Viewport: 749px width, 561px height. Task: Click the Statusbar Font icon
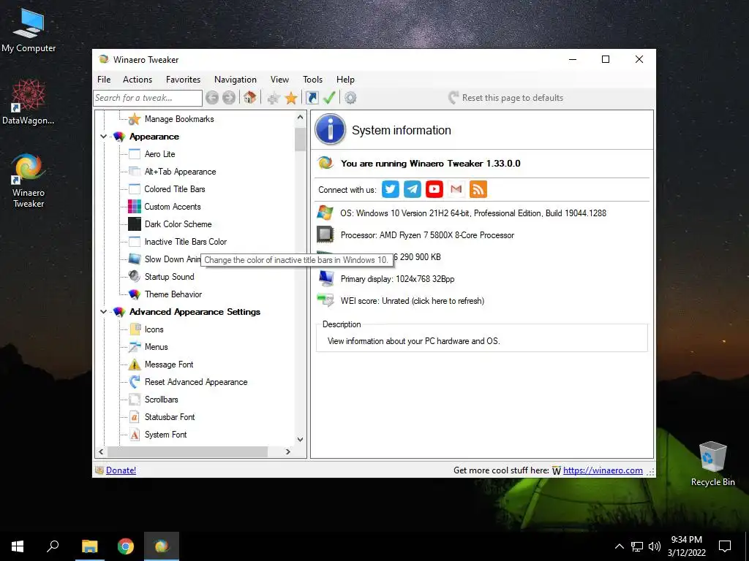(x=135, y=417)
